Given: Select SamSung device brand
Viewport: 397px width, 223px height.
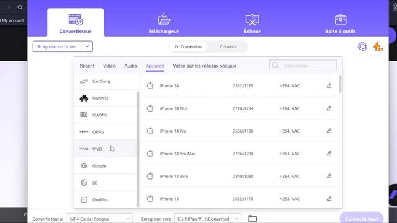Looking at the screenshot, I should tap(107, 81).
